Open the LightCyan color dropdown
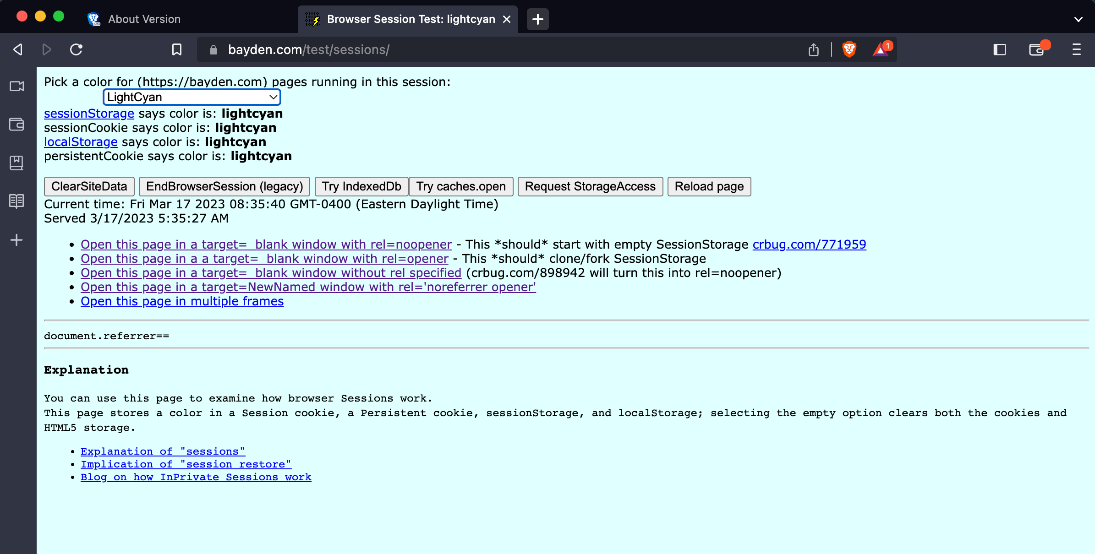 tap(192, 97)
